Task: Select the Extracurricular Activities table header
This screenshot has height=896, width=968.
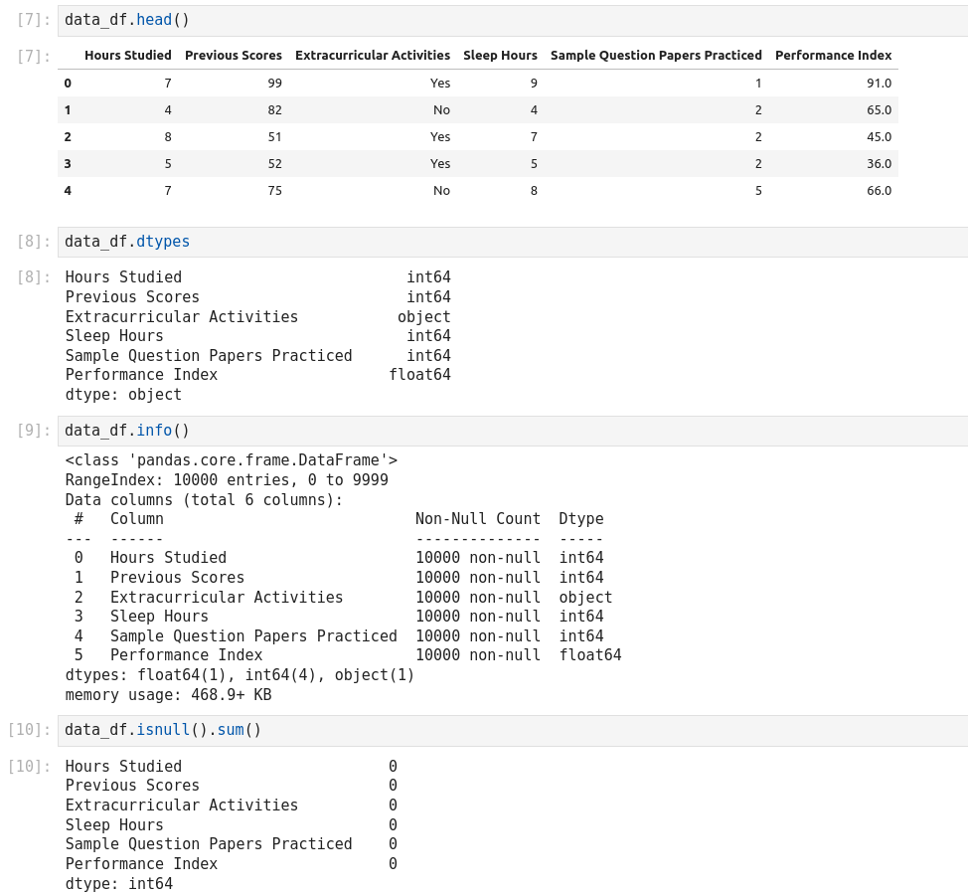Action: click(373, 56)
